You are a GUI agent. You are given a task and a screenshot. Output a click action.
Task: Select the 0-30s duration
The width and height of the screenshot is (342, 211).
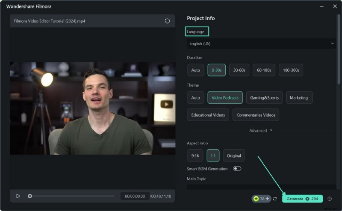click(217, 70)
